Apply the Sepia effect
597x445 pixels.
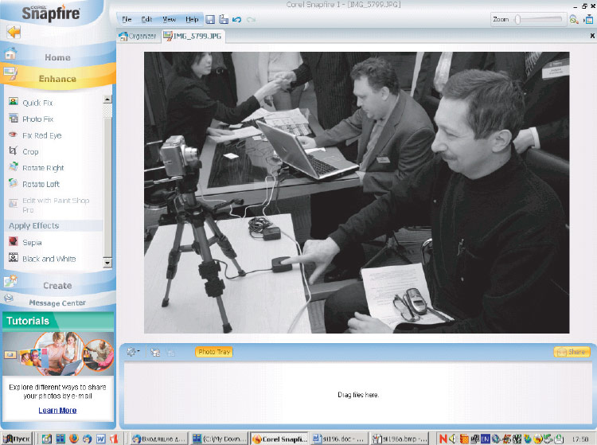coord(13,242)
